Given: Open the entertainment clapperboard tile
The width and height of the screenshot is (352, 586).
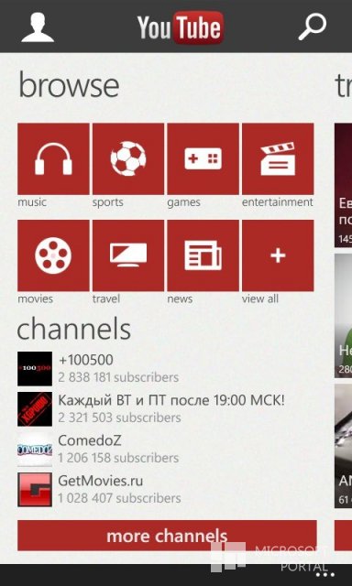Looking at the screenshot, I should [x=278, y=158].
